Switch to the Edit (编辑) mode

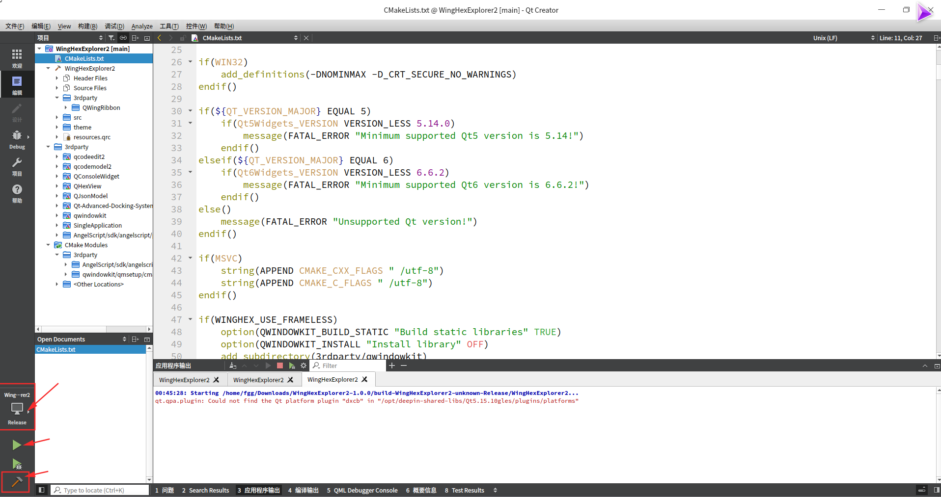17,84
